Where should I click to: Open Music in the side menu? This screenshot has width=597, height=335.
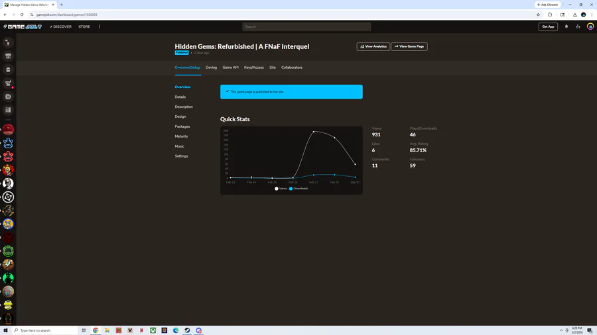179,146
